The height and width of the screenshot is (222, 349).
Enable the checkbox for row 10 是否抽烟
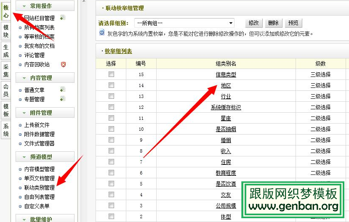[111, 129]
